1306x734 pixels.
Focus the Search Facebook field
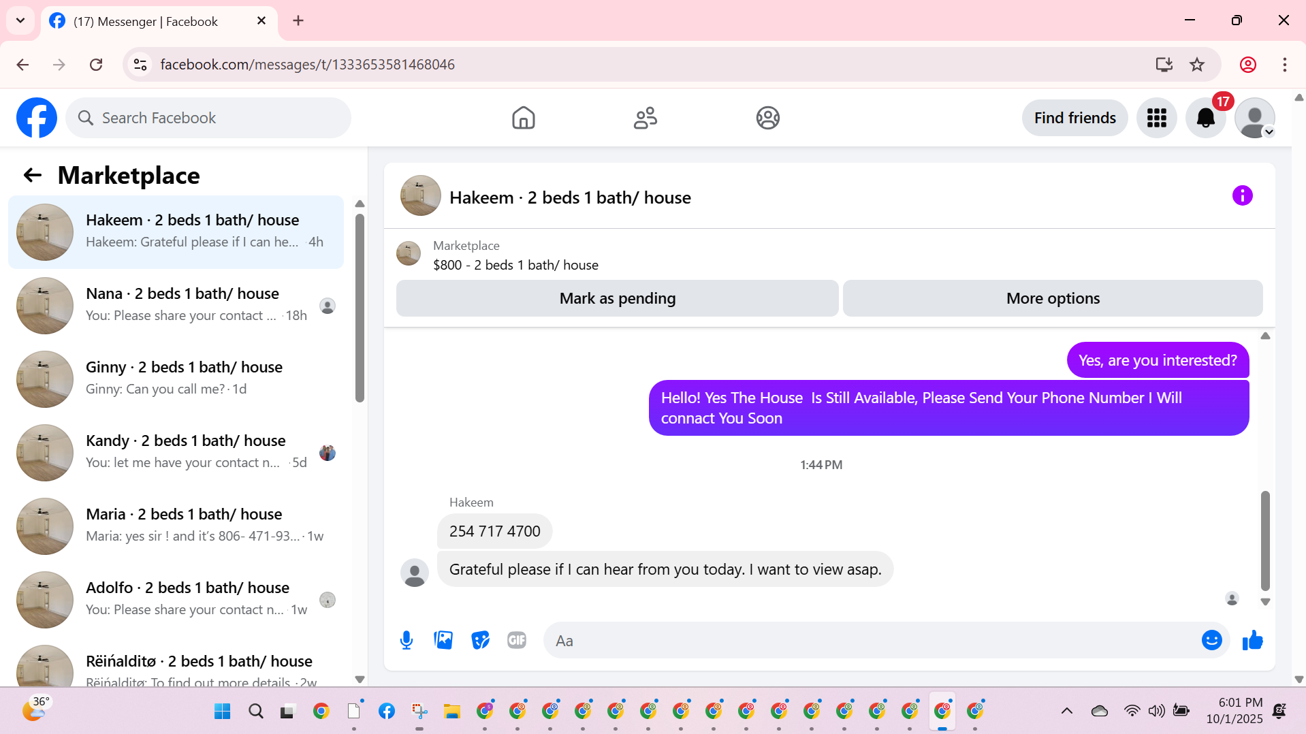click(x=208, y=118)
